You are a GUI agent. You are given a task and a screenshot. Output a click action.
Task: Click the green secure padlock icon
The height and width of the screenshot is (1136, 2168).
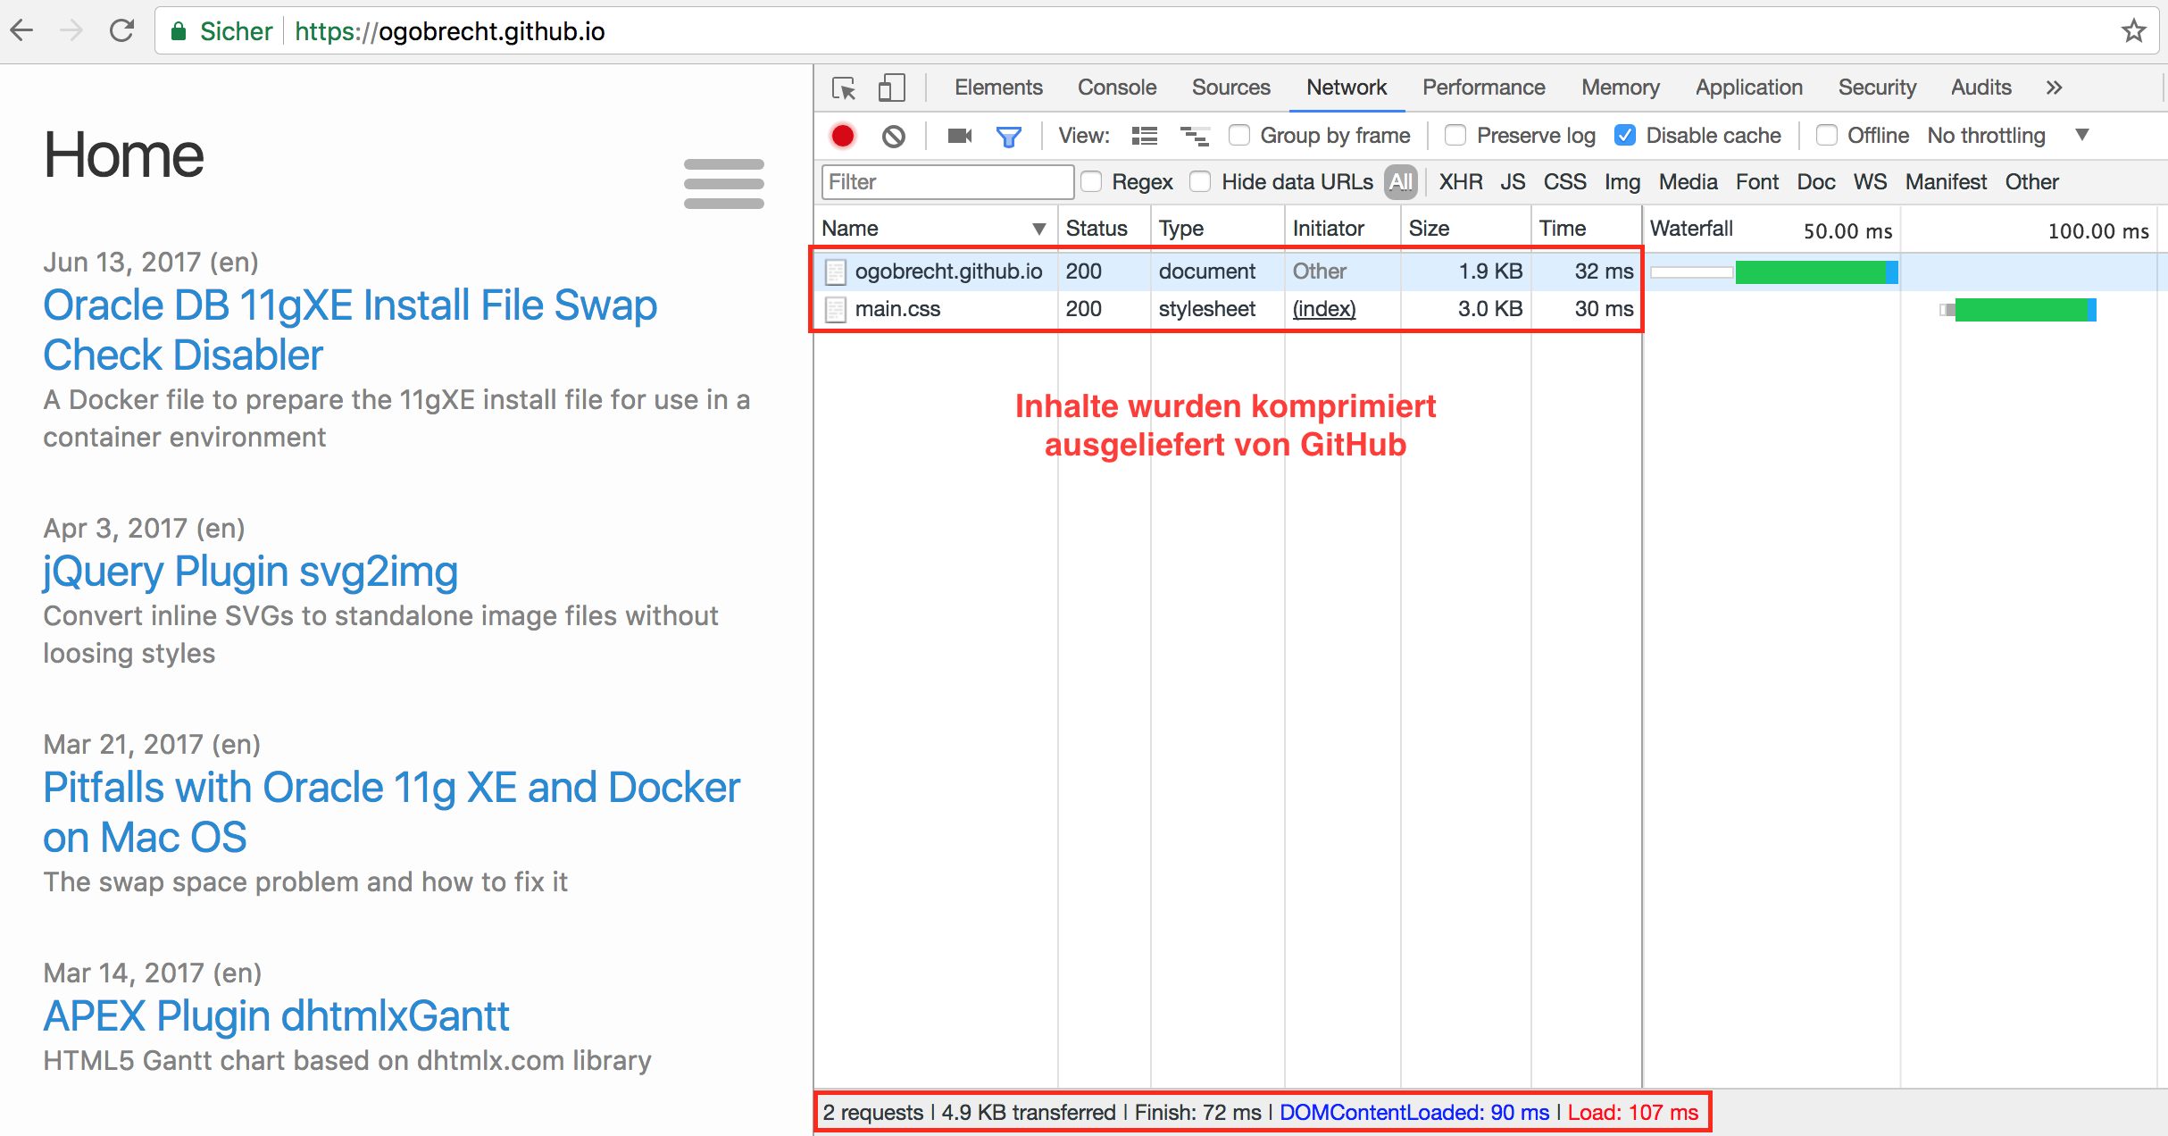[x=179, y=31]
